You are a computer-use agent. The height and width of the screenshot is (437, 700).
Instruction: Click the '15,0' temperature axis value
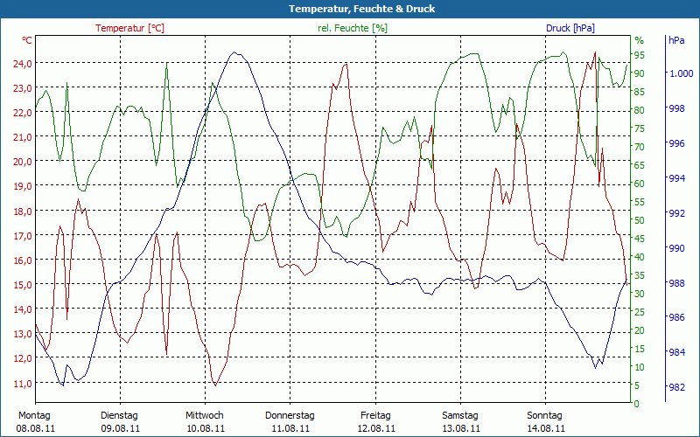click(23, 285)
